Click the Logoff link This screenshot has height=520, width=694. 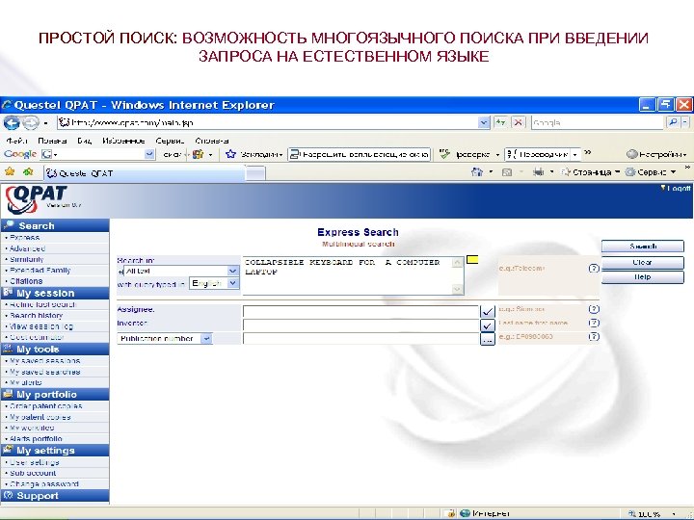(679, 188)
